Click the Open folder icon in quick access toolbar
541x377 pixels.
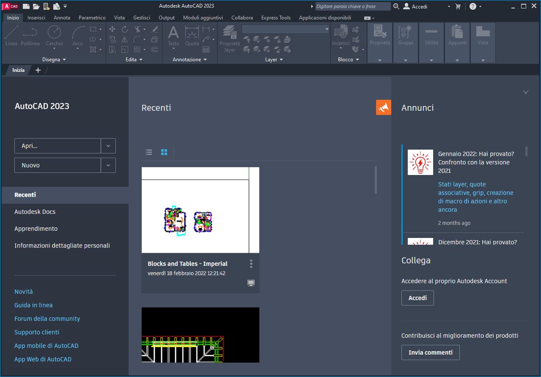tap(36, 6)
